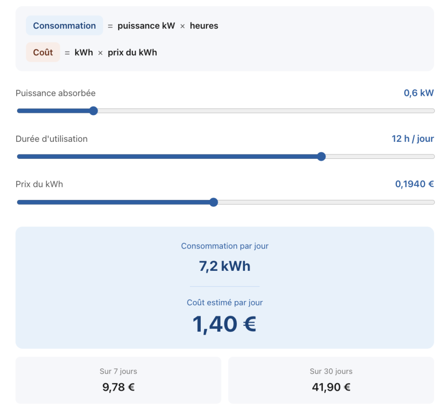448x413 pixels.
Task: Click the Consommation formula badge
Action: point(64,26)
